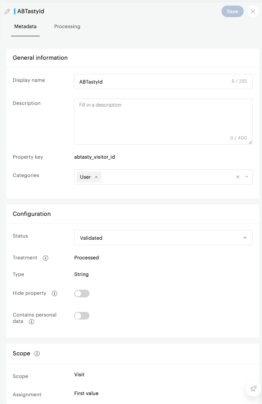Open the Status dropdown showing Validated
Image resolution: width=262 pixels, height=404 pixels.
[x=163, y=238]
